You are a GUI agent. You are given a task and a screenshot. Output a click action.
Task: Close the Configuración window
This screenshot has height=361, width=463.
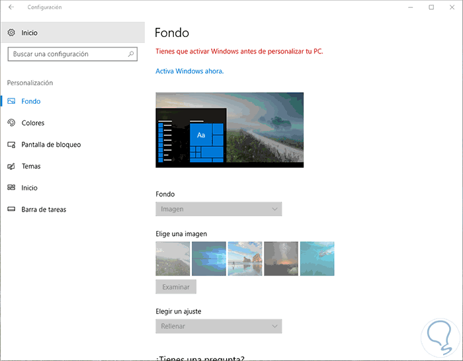click(452, 7)
